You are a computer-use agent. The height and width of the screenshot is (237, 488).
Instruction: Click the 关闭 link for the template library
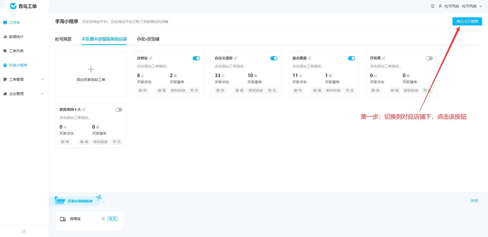click(474, 201)
